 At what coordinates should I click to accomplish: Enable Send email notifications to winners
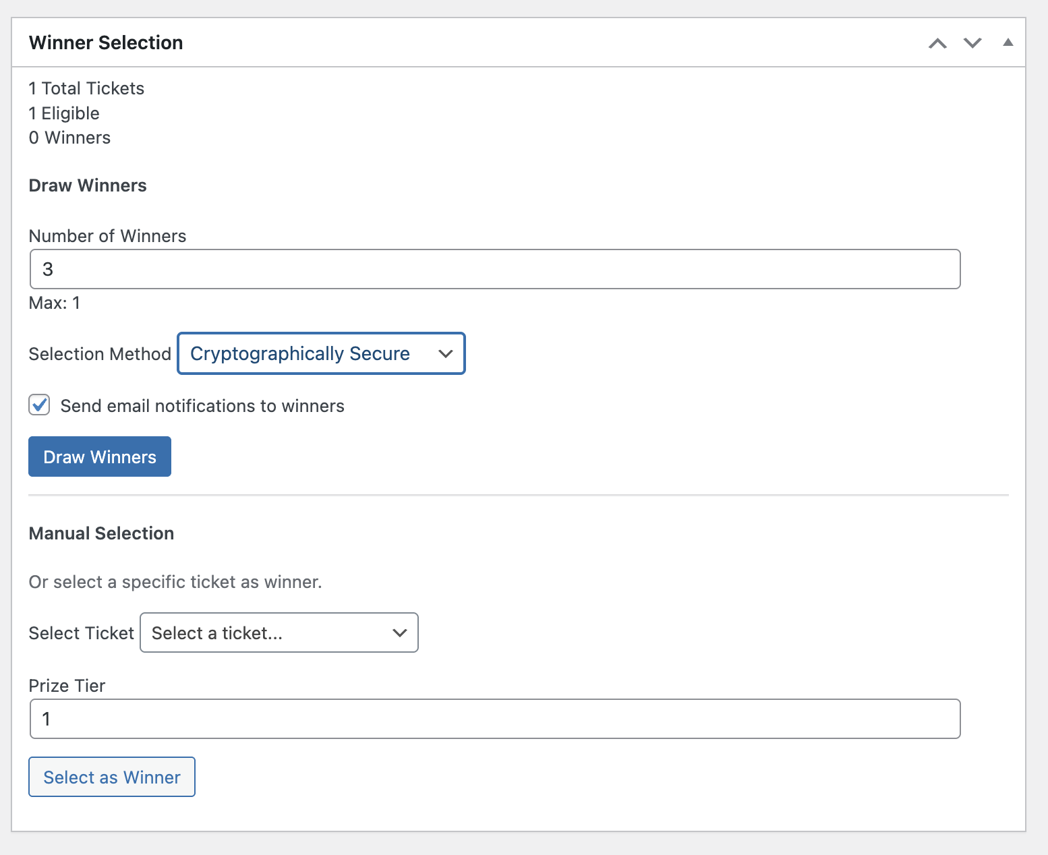tap(39, 405)
